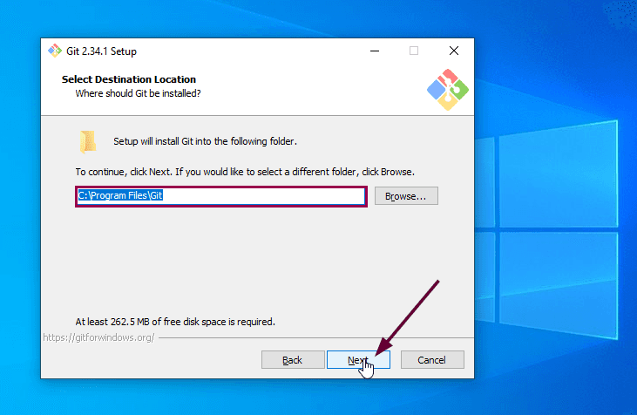Click the Next button
Viewport: 637px width, 415px height.
coord(358,360)
